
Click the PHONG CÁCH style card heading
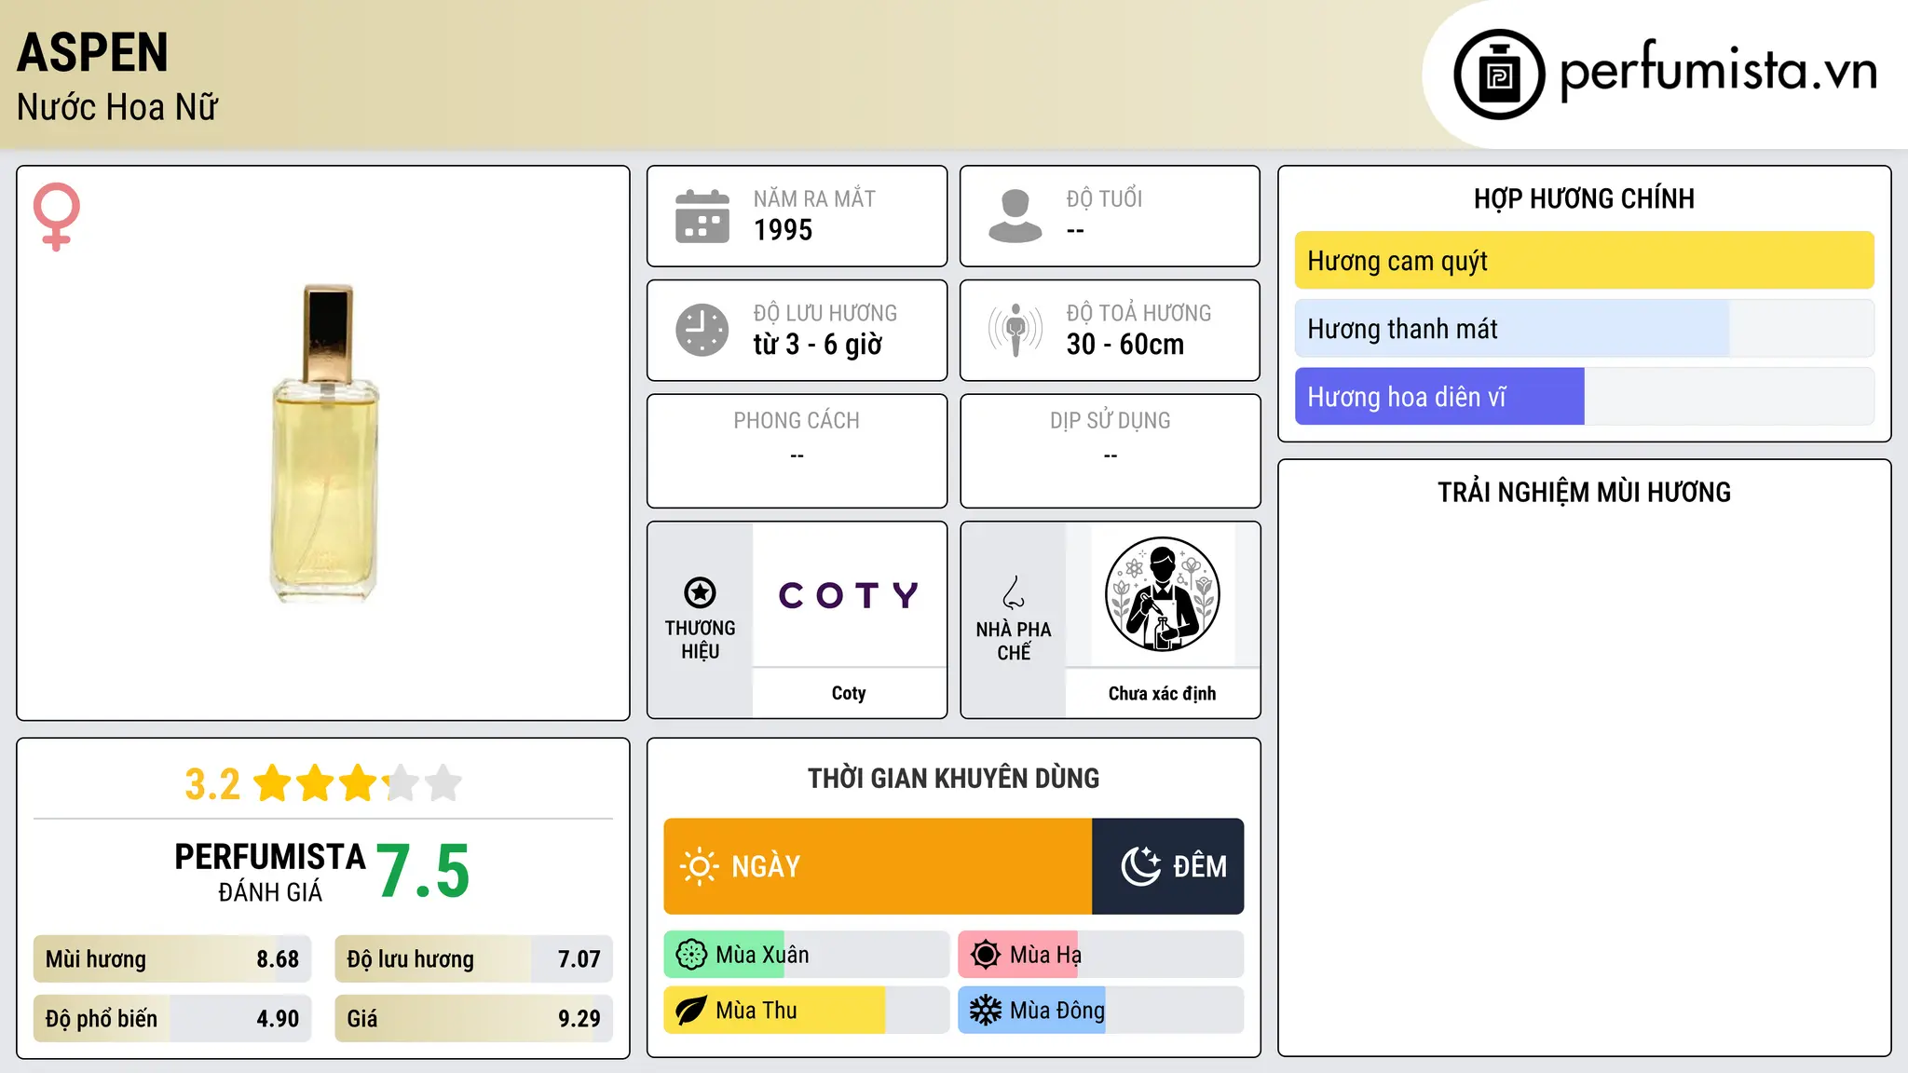[797, 421]
